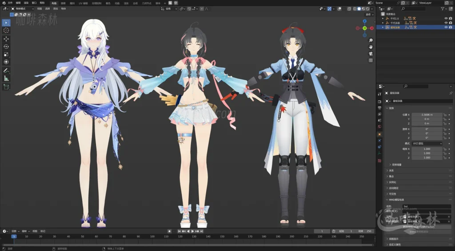The width and height of the screenshot is (455, 251).
Task: Click the Location X value field
Action: pyautogui.click(x=427, y=115)
